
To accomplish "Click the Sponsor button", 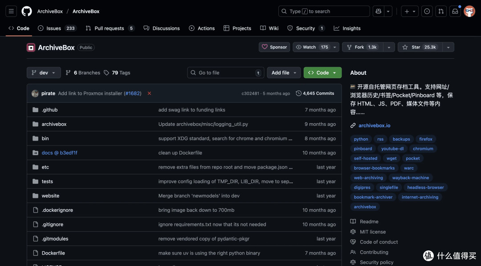I will click(274, 47).
